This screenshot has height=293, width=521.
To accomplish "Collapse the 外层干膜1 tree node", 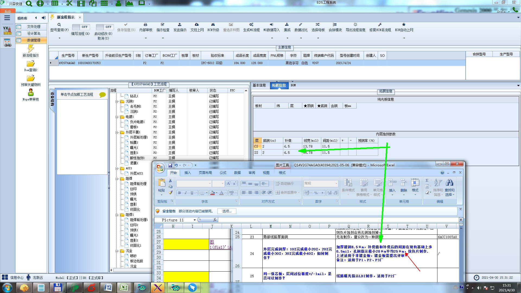I will point(117,132).
